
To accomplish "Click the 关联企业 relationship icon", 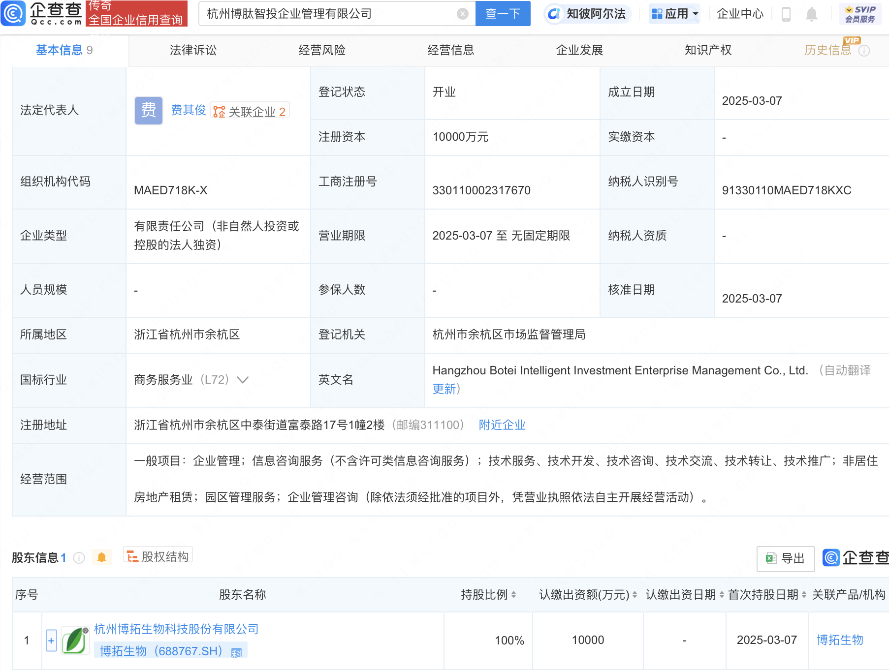I will click(219, 112).
